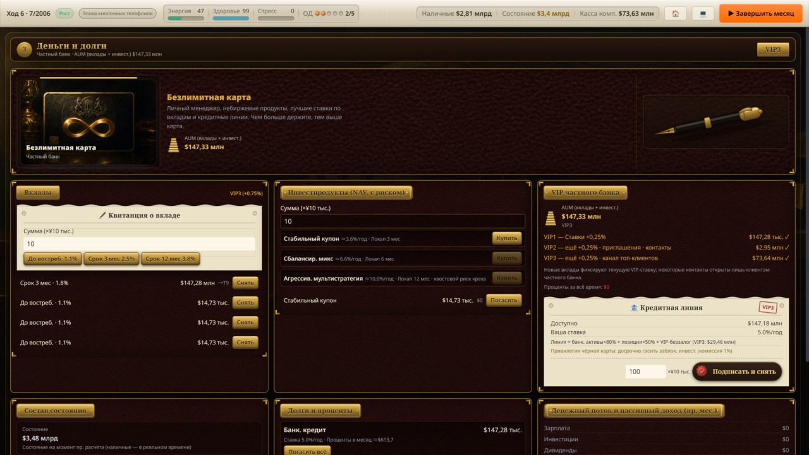Click the gold bars AUM icon in VIP panel
This screenshot has width=809, height=455.
click(x=550, y=218)
